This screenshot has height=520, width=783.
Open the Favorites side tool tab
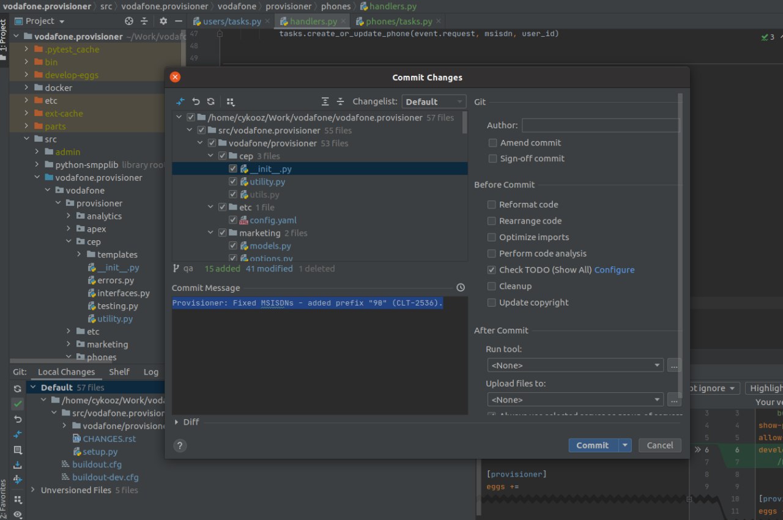[4, 499]
